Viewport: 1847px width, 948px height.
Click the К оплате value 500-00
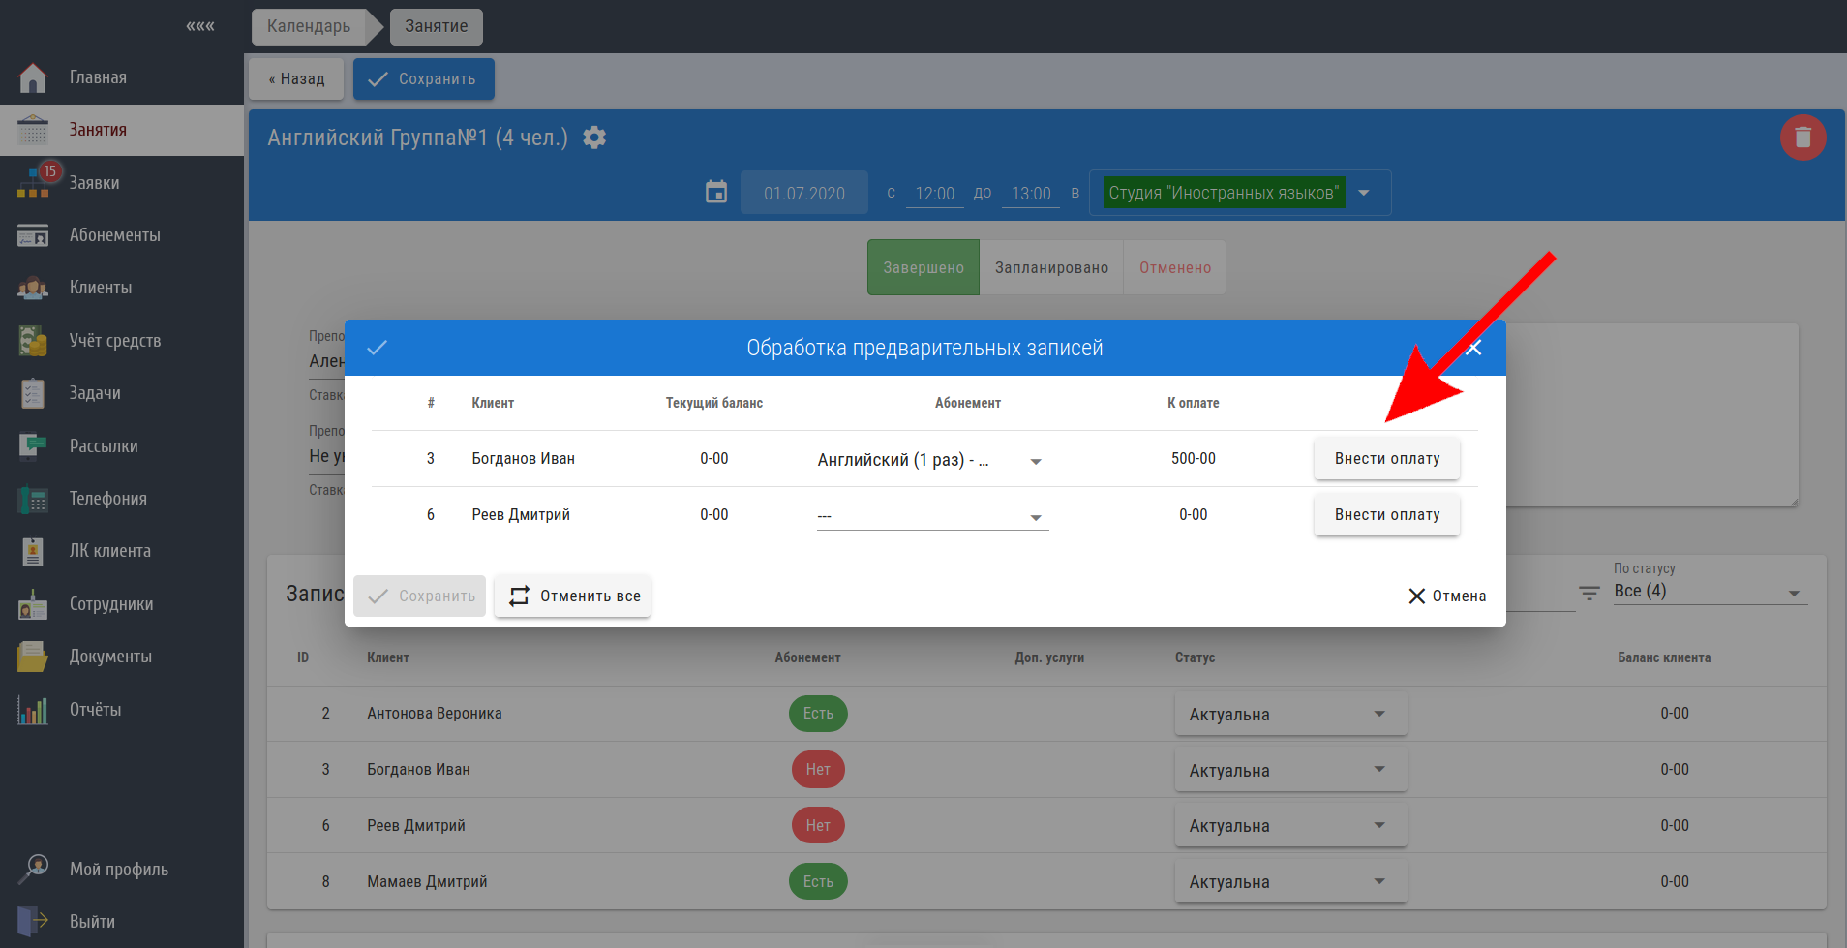pyautogui.click(x=1194, y=459)
